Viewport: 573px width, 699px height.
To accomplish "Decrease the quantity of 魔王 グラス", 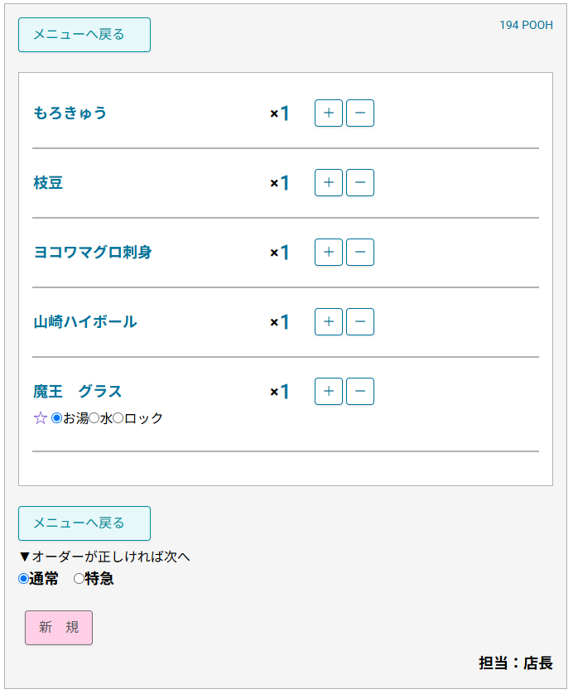I will [359, 391].
